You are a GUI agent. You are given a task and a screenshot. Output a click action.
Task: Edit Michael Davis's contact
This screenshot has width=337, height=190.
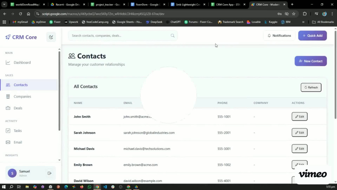pyautogui.click(x=299, y=149)
